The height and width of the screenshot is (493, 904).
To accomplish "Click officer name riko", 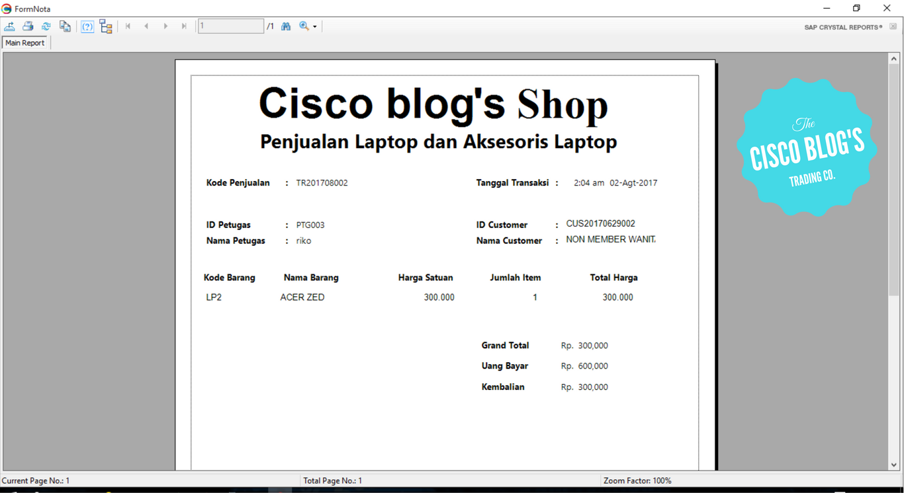I will point(304,241).
